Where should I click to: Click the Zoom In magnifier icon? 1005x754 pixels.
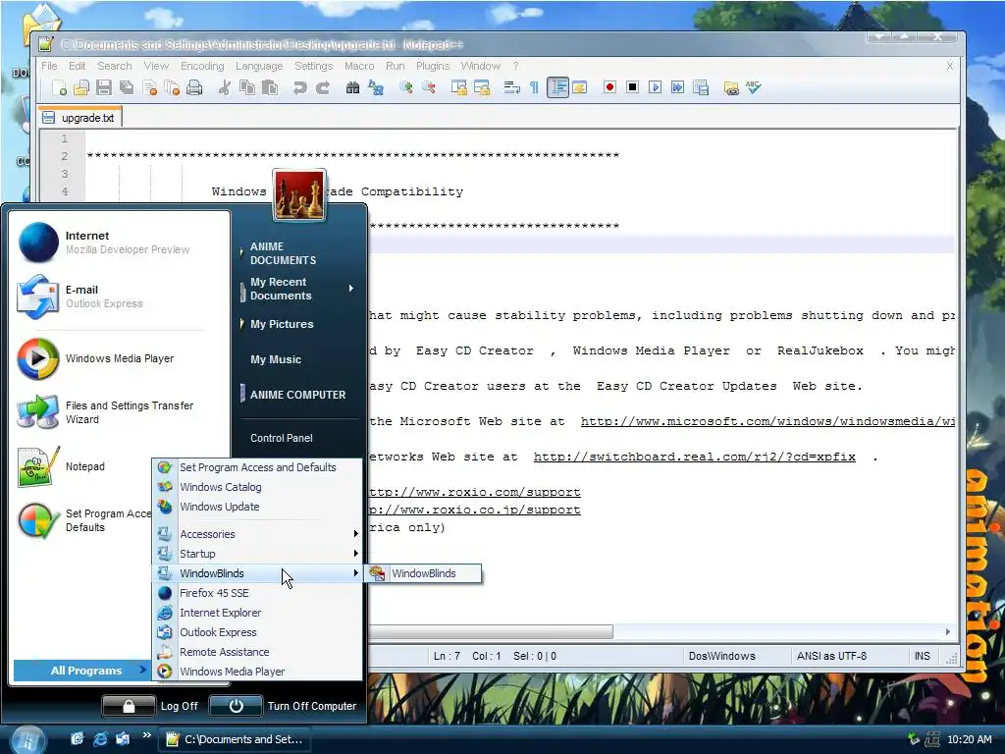tap(405, 87)
